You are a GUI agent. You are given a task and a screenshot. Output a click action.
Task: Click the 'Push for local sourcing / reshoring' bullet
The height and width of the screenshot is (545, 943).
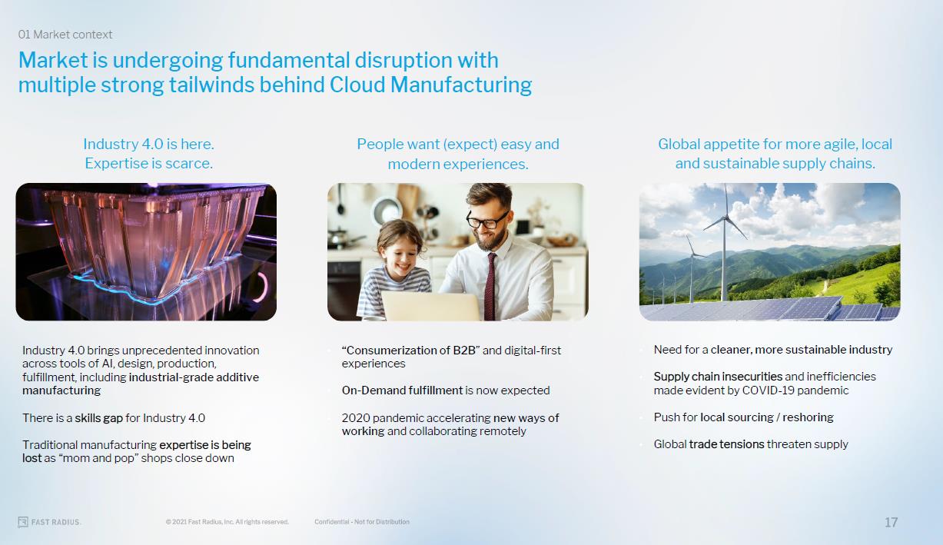[x=743, y=417]
